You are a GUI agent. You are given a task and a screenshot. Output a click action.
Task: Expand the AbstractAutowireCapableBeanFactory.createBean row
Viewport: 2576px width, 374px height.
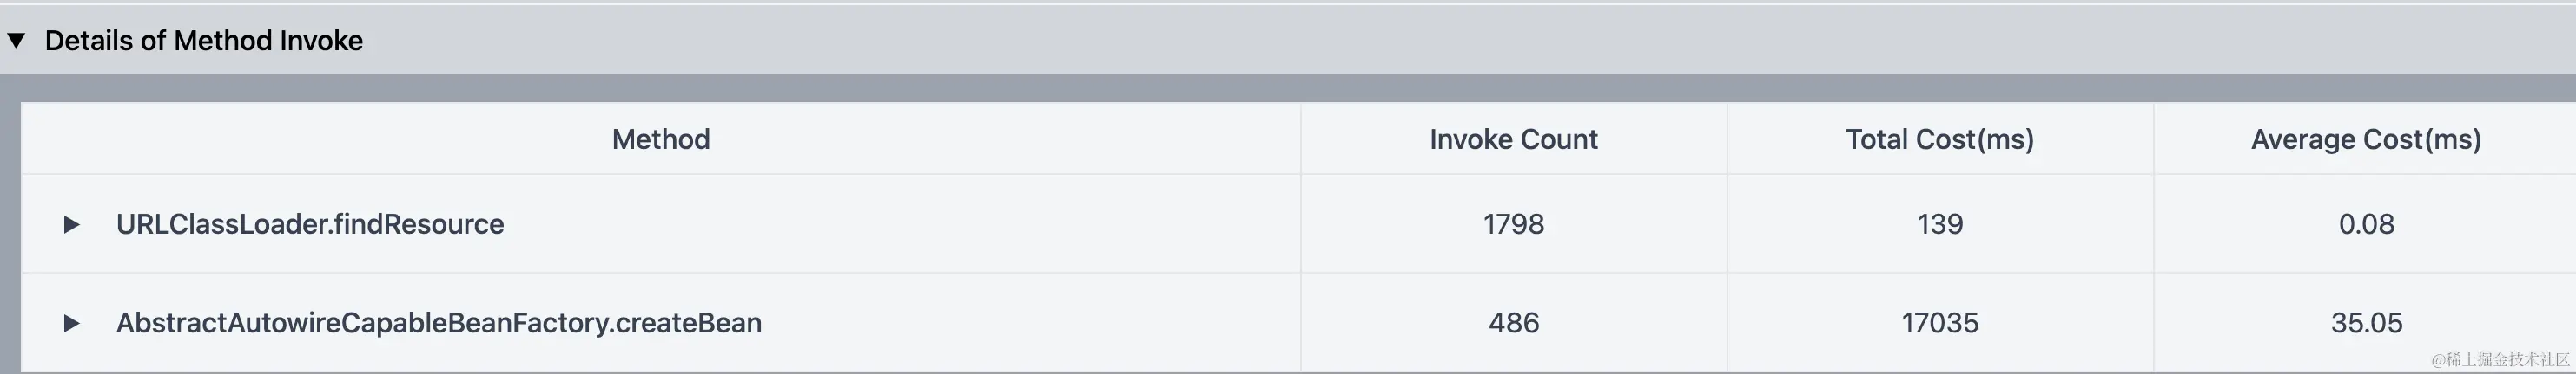71,323
